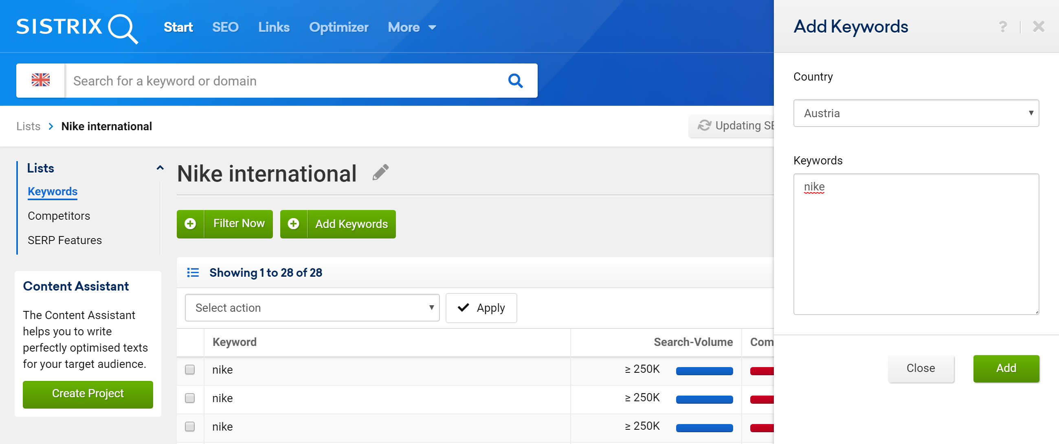Tick checkbox of first nike row
Viewport: 1059px width, 444px height.
coord(190,370)
